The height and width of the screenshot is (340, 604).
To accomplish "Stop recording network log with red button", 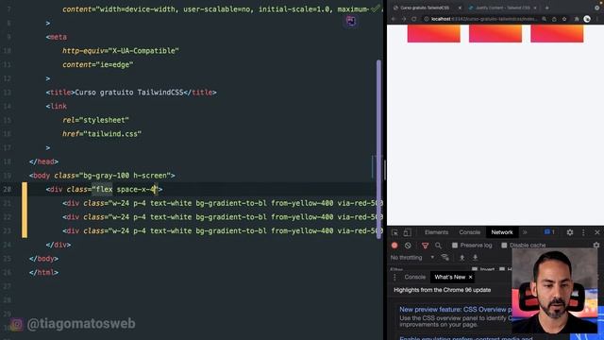I will (394, 246).
